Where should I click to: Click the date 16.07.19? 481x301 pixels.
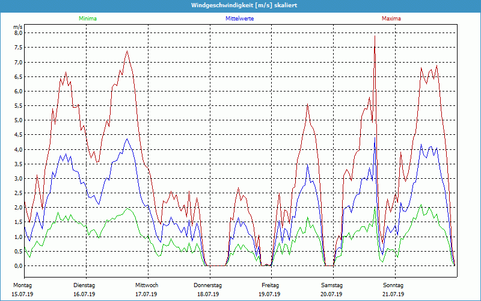pyautogui.click(x=84, y=294)
